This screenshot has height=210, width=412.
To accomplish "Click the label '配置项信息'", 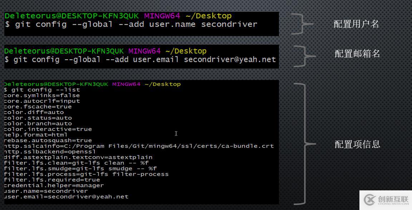I will tap(357, 144).
